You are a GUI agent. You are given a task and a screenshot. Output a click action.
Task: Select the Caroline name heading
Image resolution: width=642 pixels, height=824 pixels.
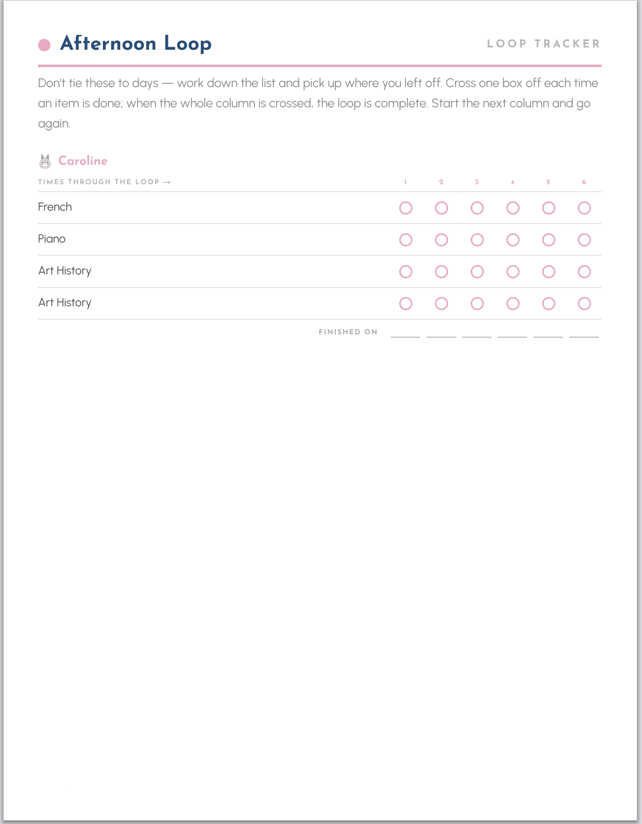pos(83,161)
